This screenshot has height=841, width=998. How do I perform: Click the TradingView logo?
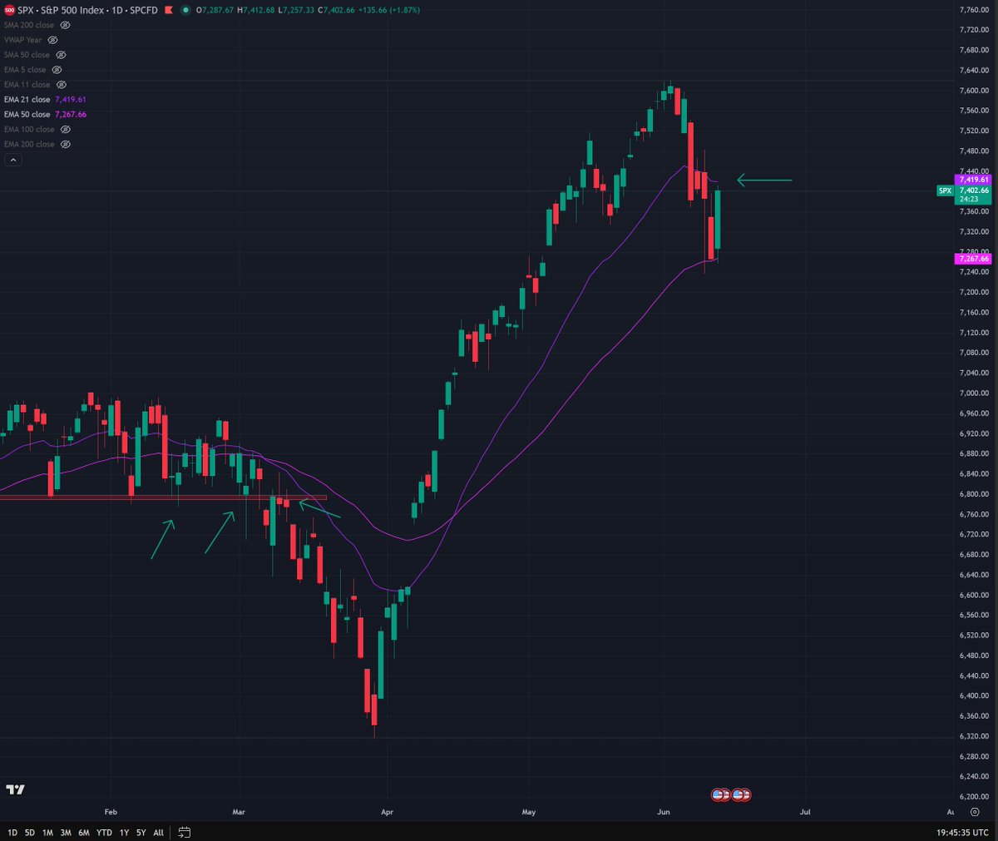[14, 789]
